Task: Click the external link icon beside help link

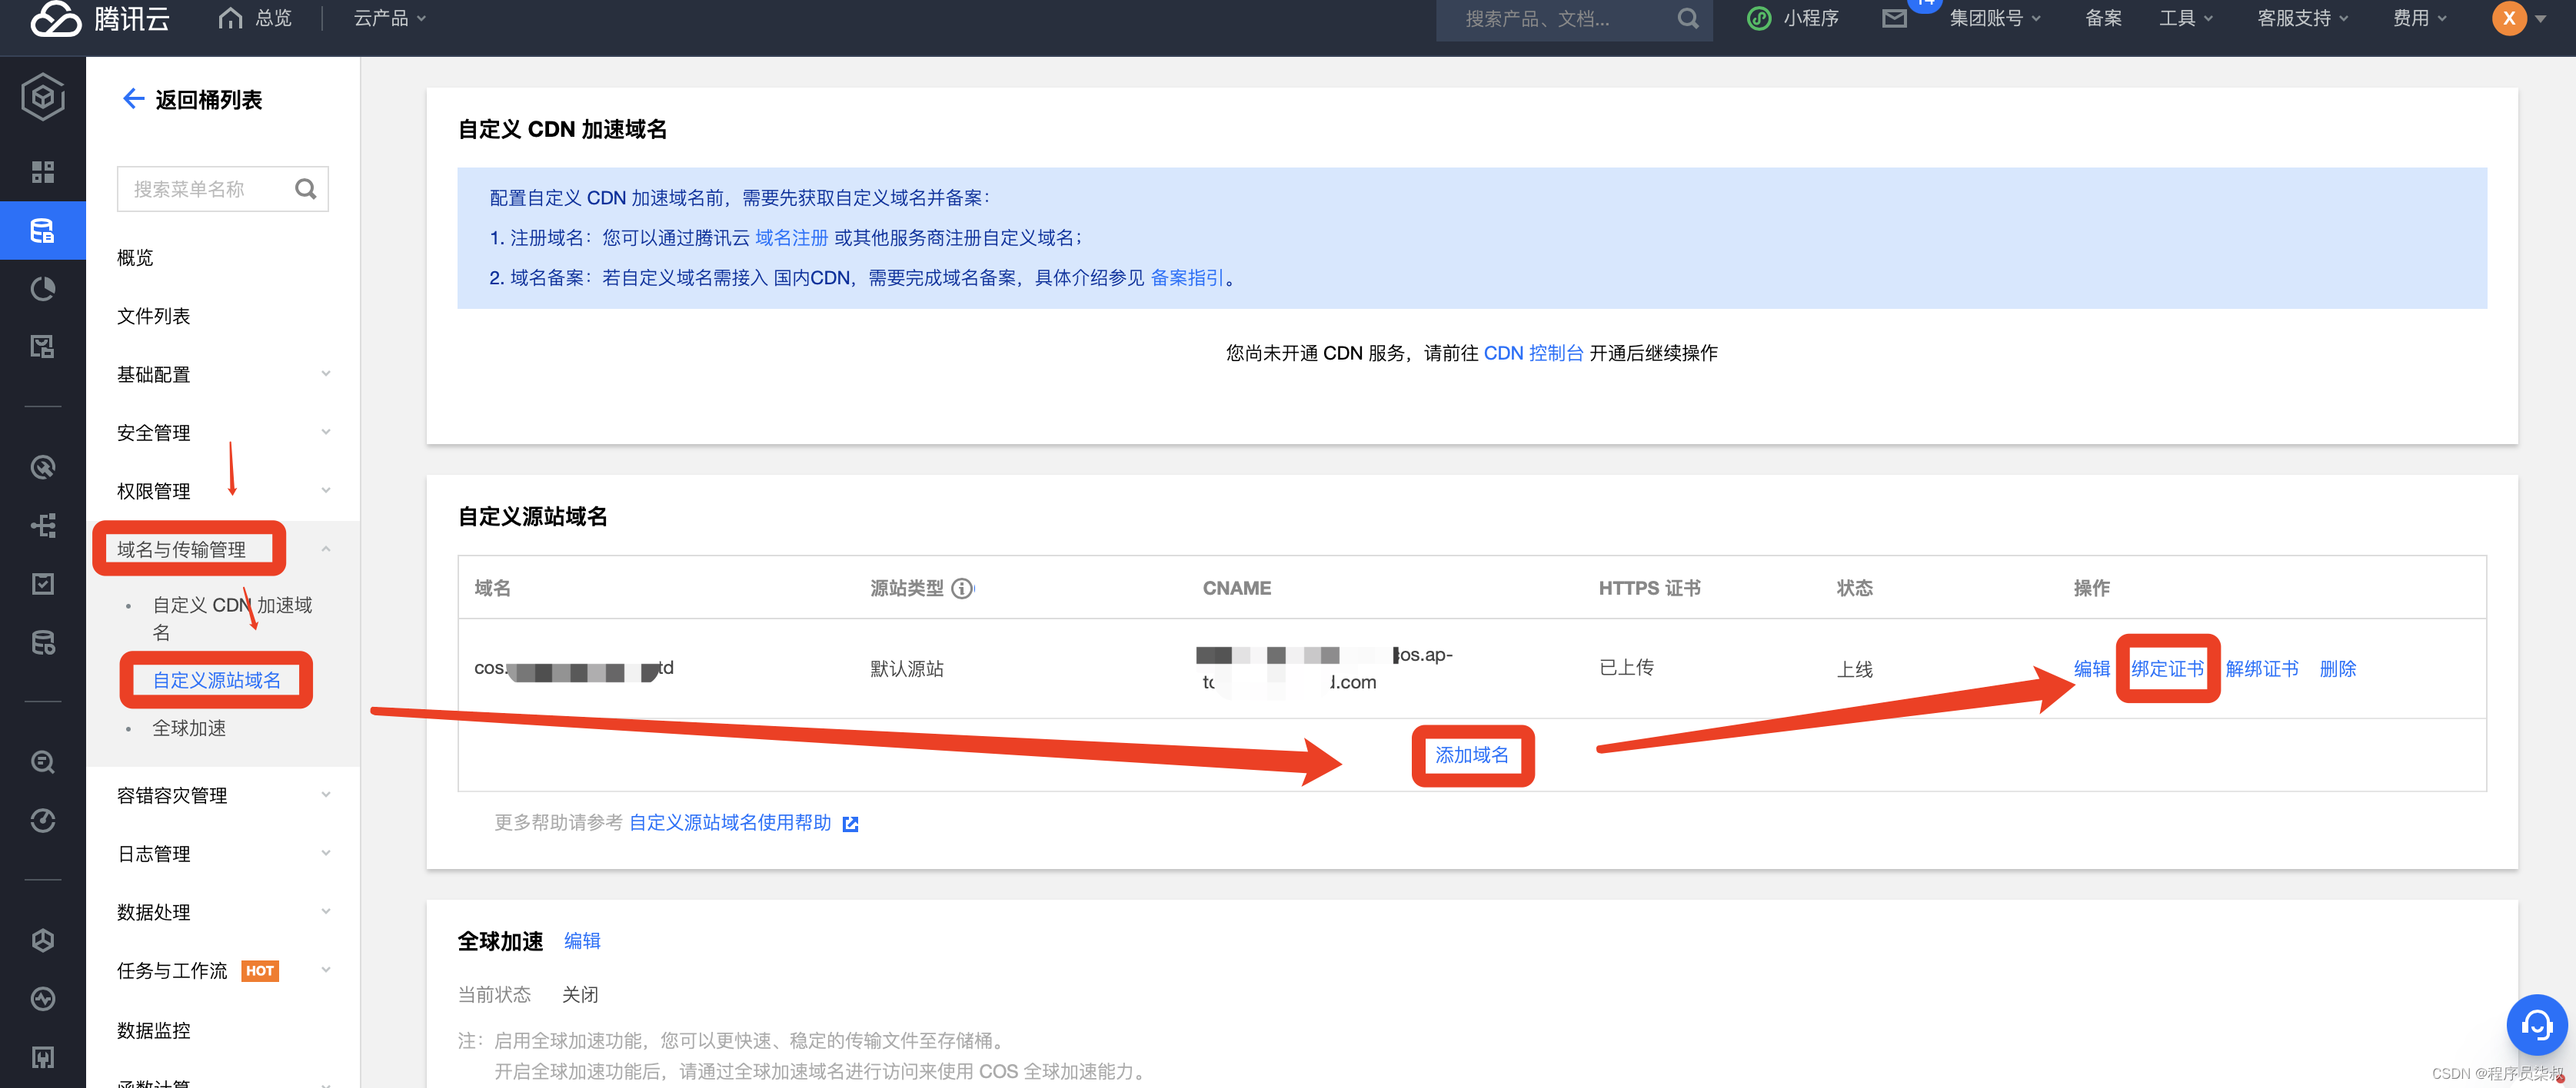Action: tap(850, 823)
